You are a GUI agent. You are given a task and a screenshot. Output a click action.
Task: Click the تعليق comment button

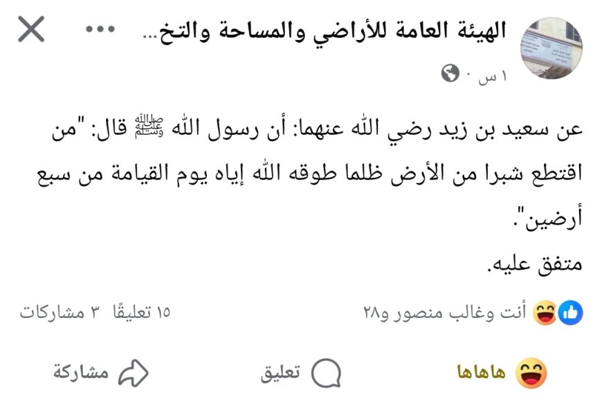(300, 373)
